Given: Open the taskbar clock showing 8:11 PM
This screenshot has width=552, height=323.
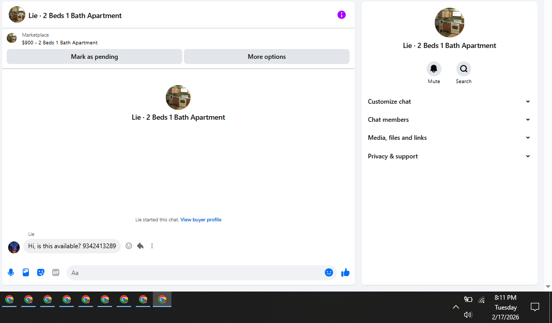Looking at the screenshot, I should point(506,307).
